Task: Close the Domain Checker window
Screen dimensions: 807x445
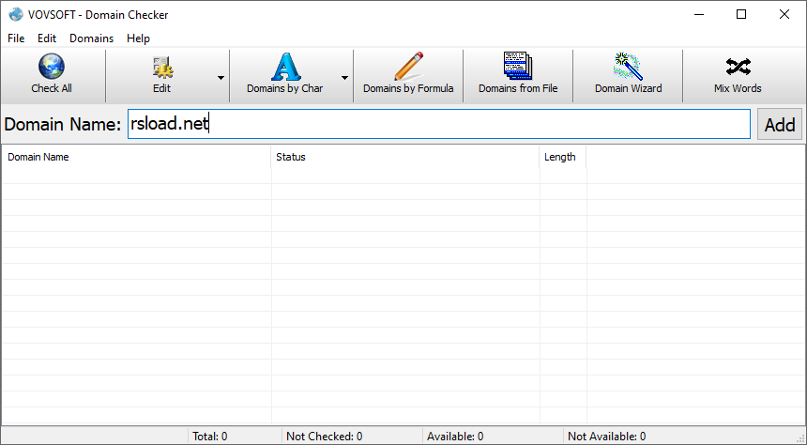Action: tap(784, 14)
